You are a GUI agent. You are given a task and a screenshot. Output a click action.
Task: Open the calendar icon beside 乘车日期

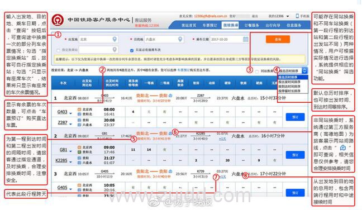pyautogui.click(x=246, y=39)
